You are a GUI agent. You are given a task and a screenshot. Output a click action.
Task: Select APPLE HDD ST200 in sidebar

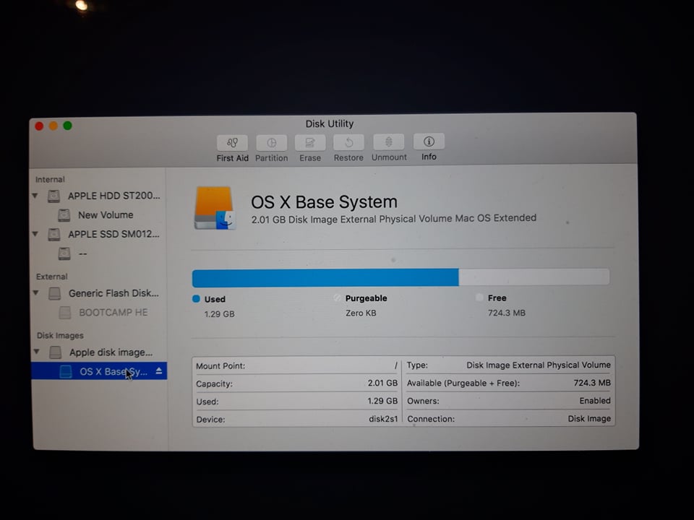98,196
